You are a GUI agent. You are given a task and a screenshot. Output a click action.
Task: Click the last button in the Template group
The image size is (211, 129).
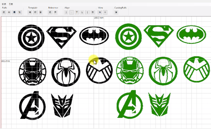(41, 12)
